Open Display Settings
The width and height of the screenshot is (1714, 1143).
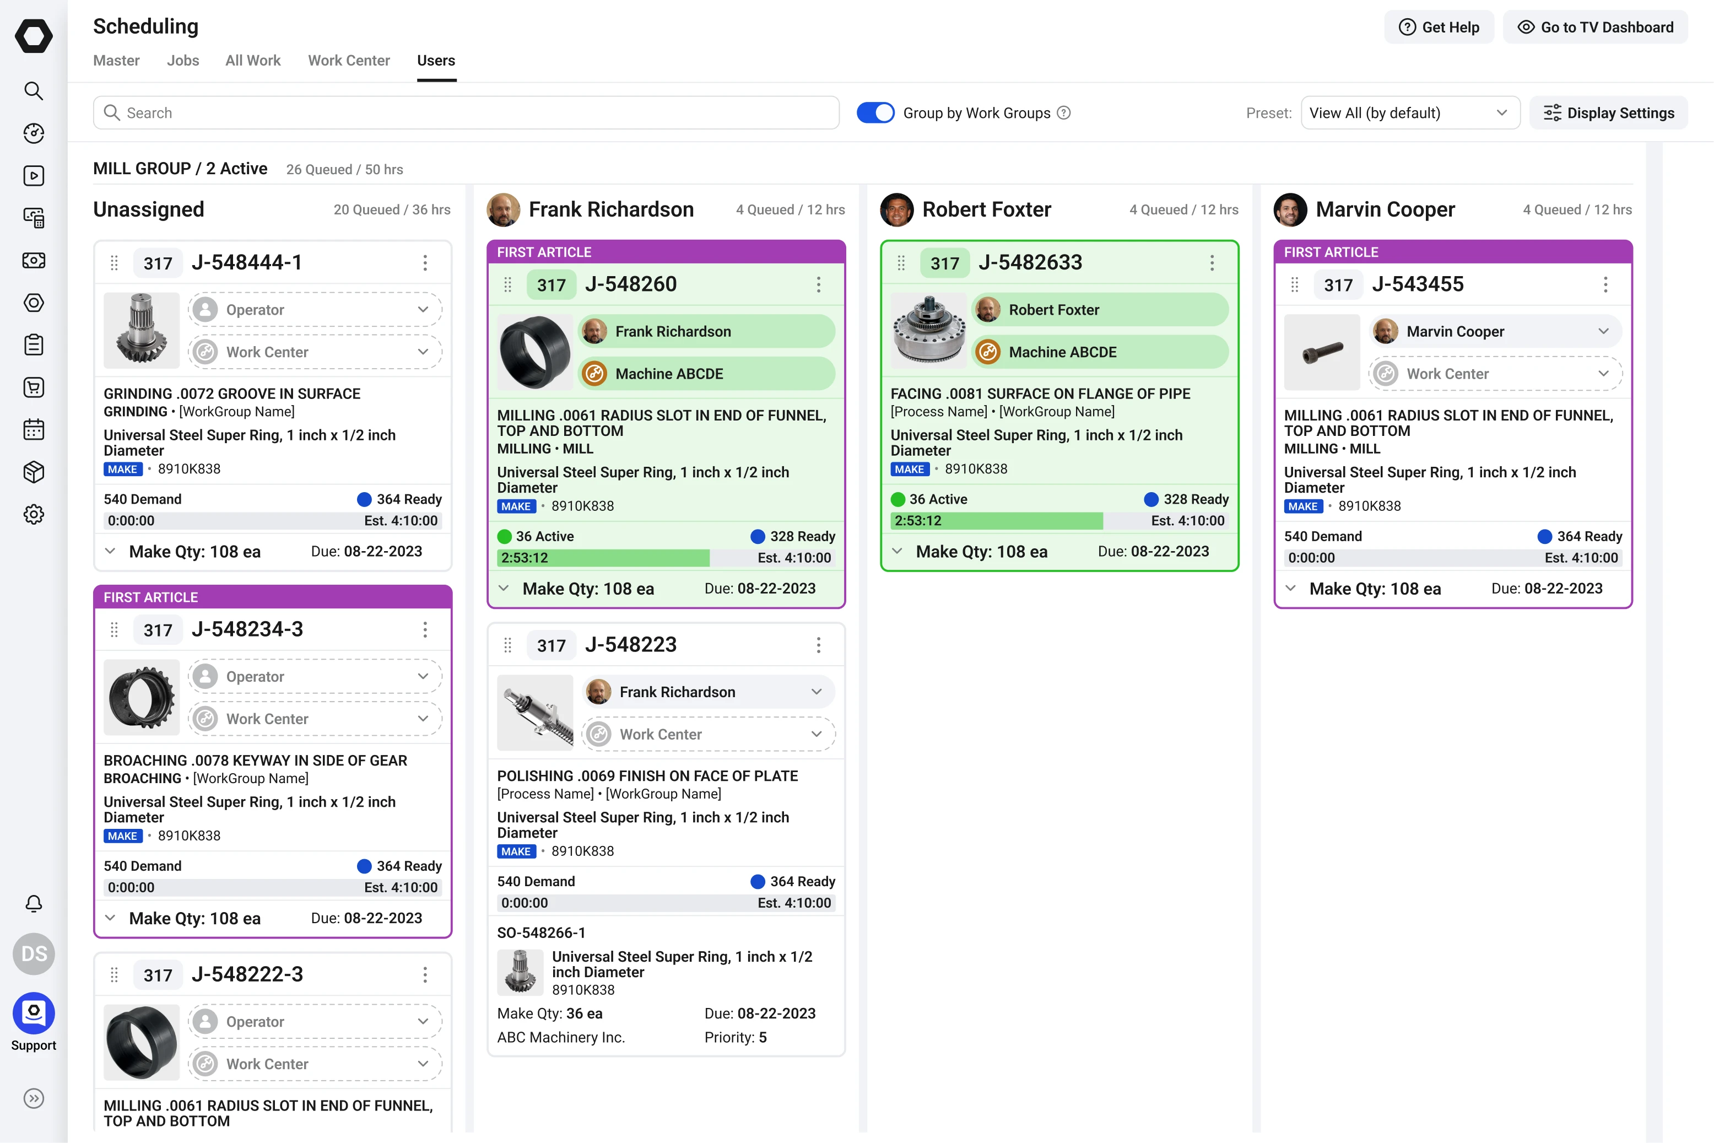coord(1610,112)
